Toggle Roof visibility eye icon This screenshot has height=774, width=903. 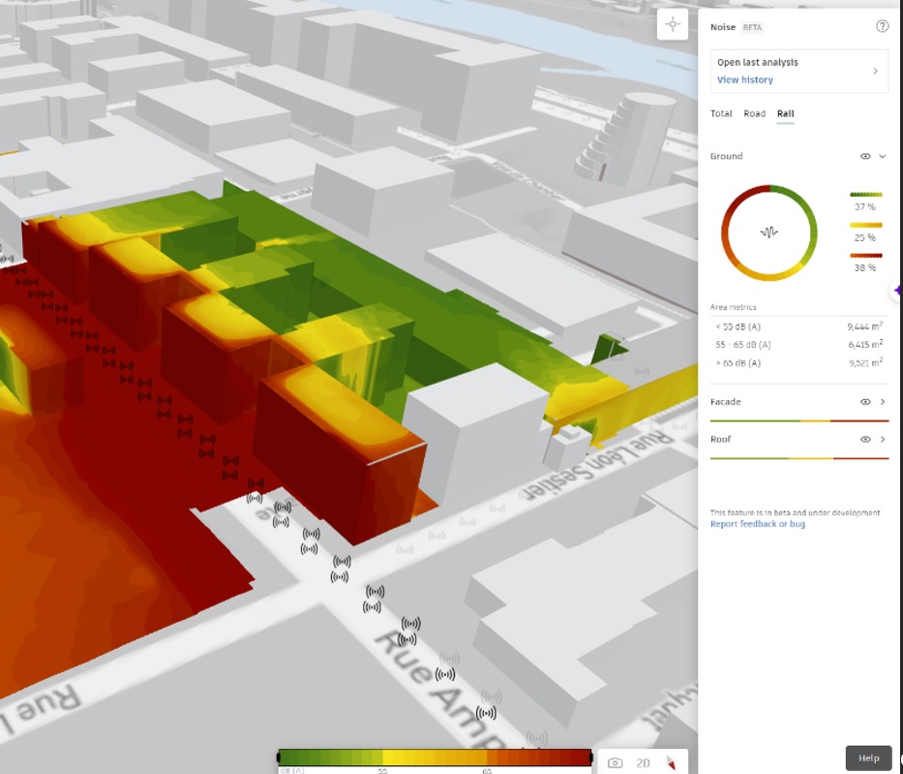coord(865,440)
